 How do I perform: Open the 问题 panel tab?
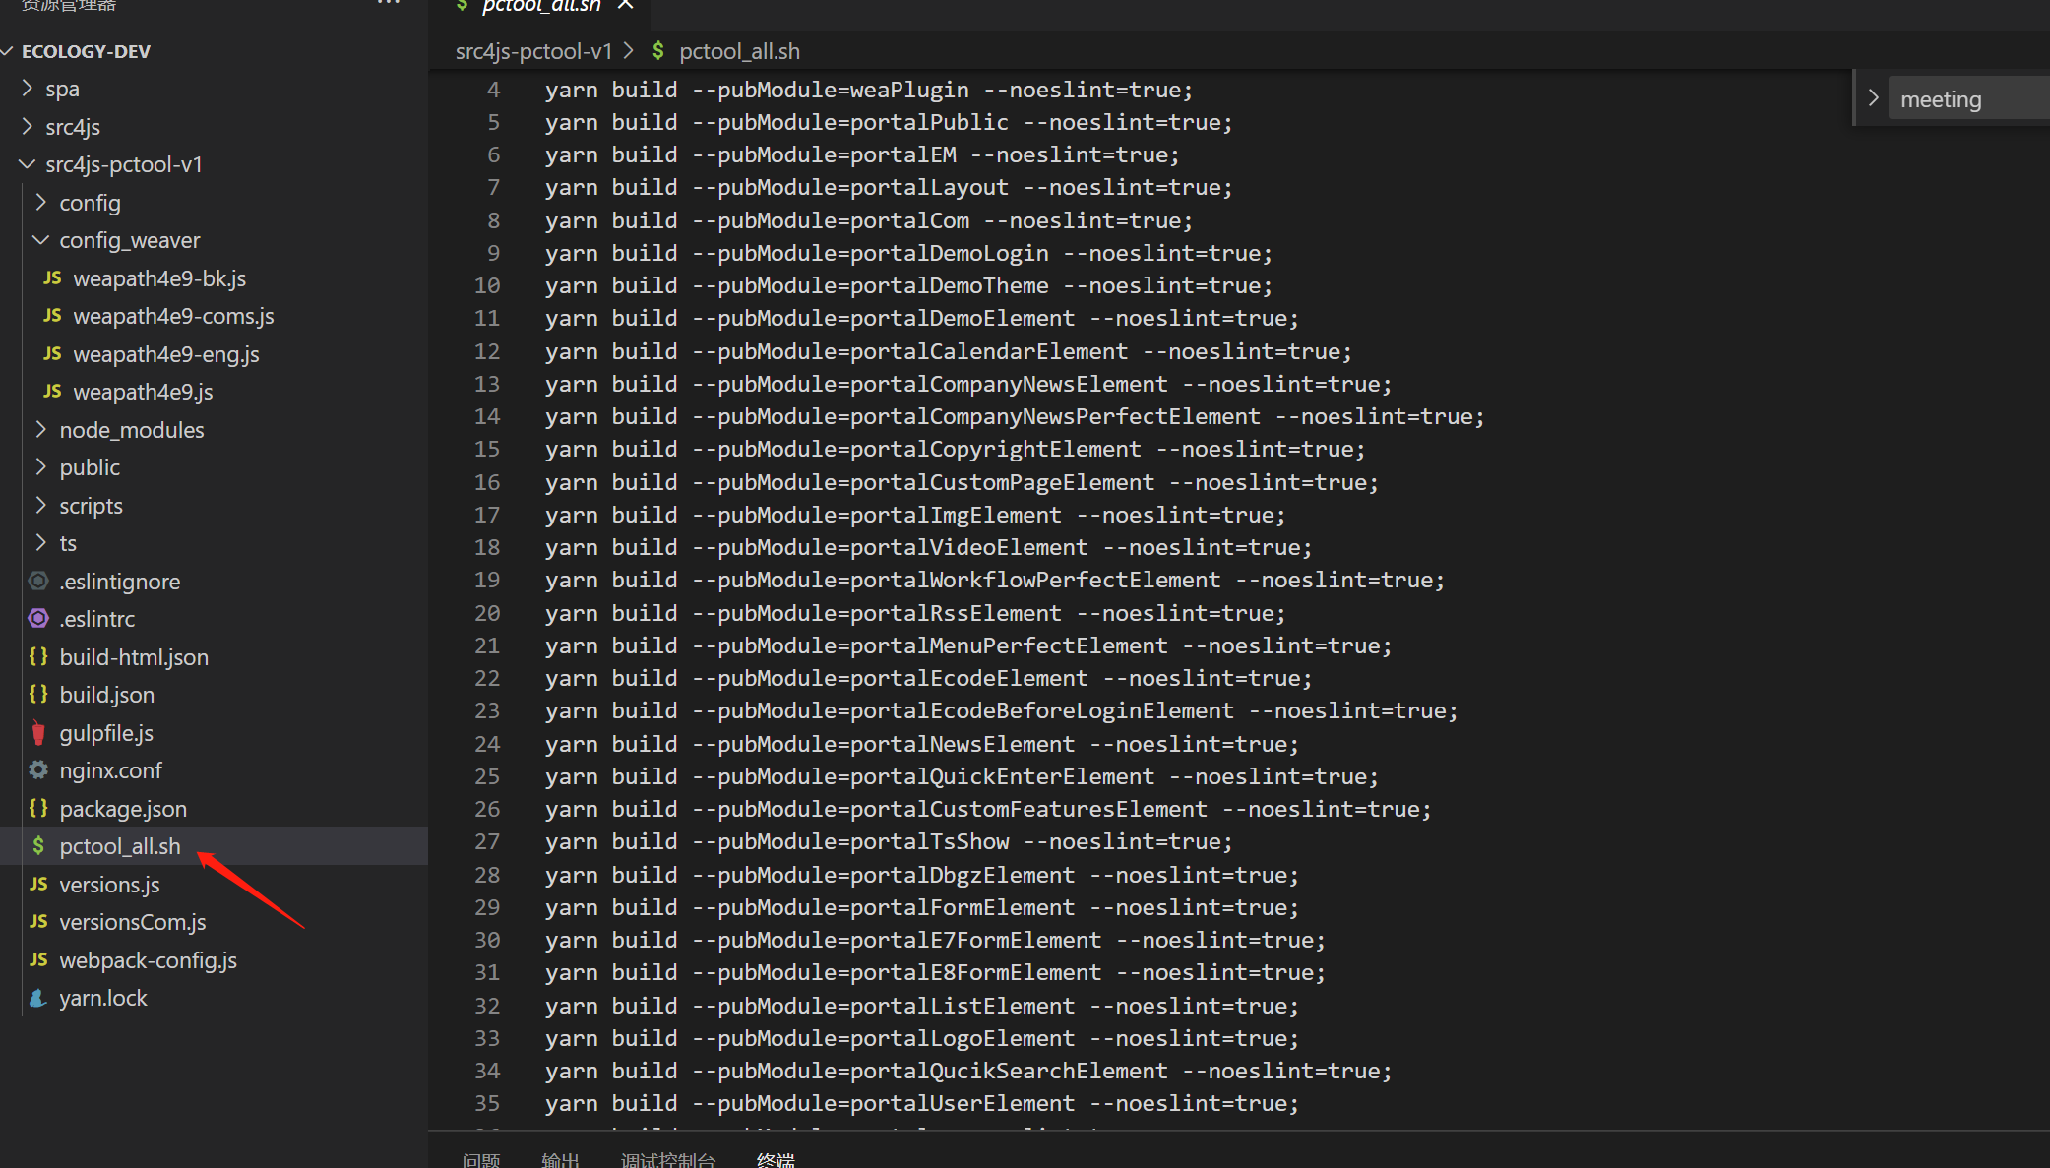[x=481, y=1160]
